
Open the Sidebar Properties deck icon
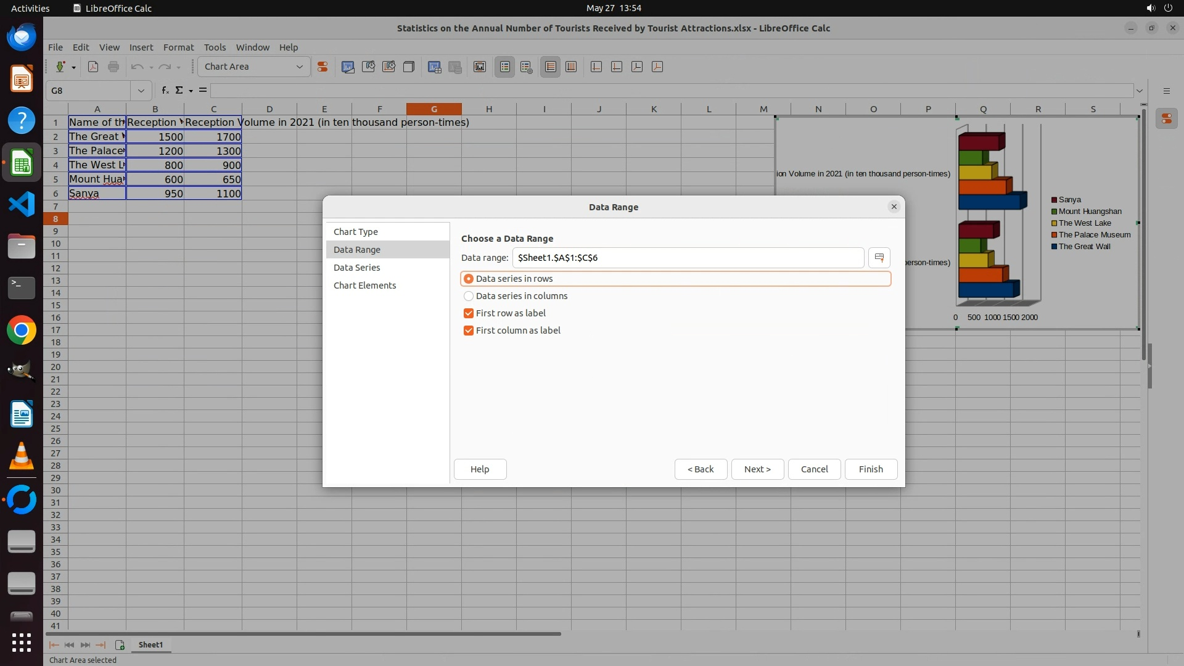(1166, 118)
